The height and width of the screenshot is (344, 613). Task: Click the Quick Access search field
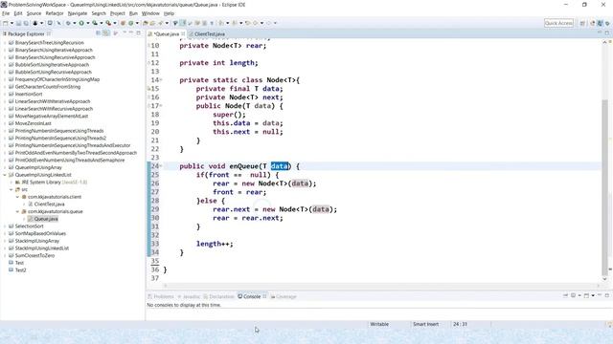point(558,23)
